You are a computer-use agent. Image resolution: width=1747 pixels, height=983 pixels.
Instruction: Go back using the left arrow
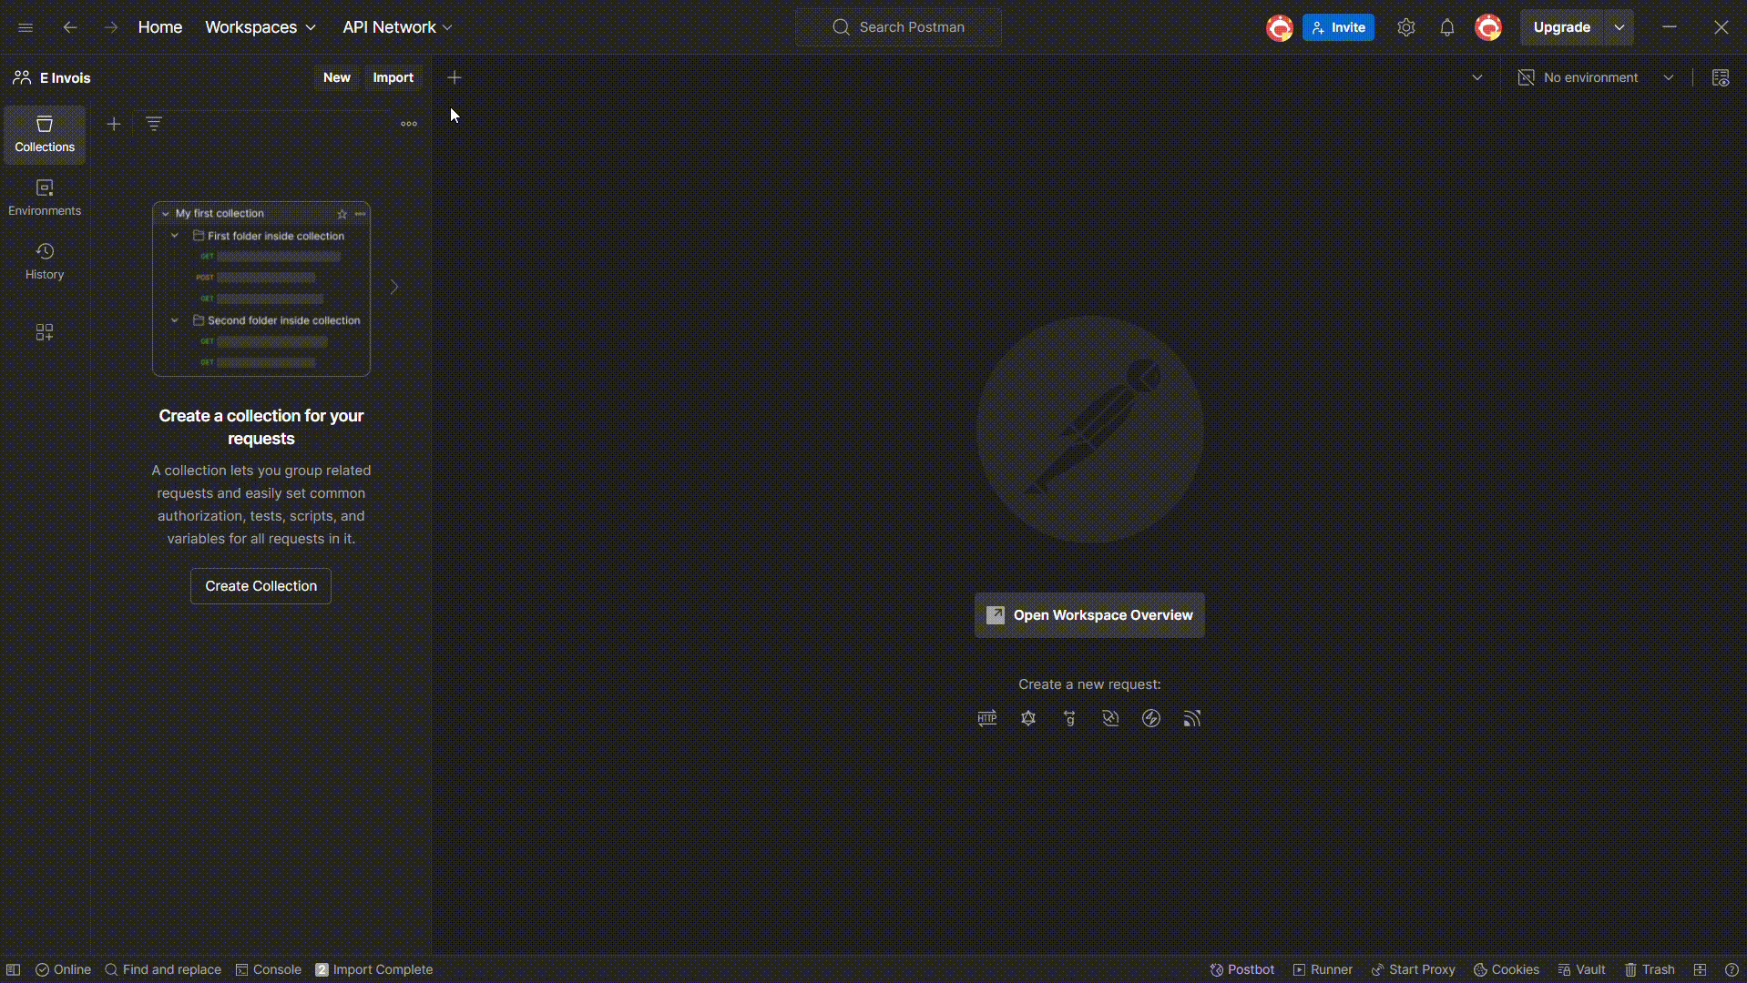click(x=70, y=27)
